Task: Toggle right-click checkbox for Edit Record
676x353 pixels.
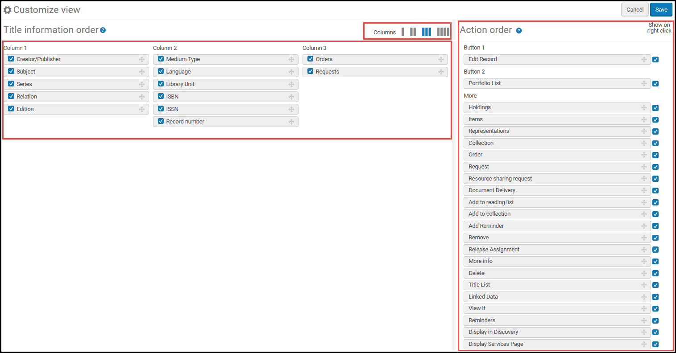Action: pyautogui.click(x=655, y=59)
